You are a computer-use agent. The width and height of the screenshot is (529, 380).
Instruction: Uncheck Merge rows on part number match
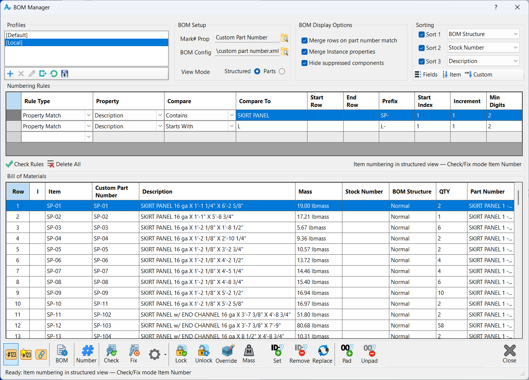pos(304,41)
